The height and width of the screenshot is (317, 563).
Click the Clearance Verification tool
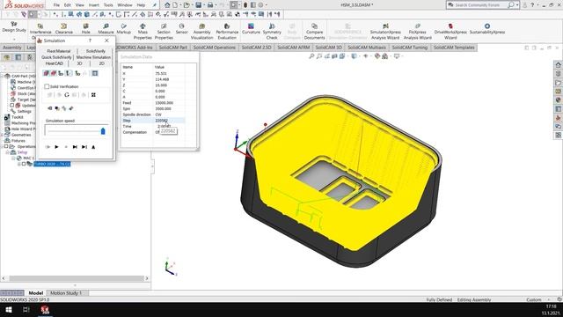click(x=64, y=29)
